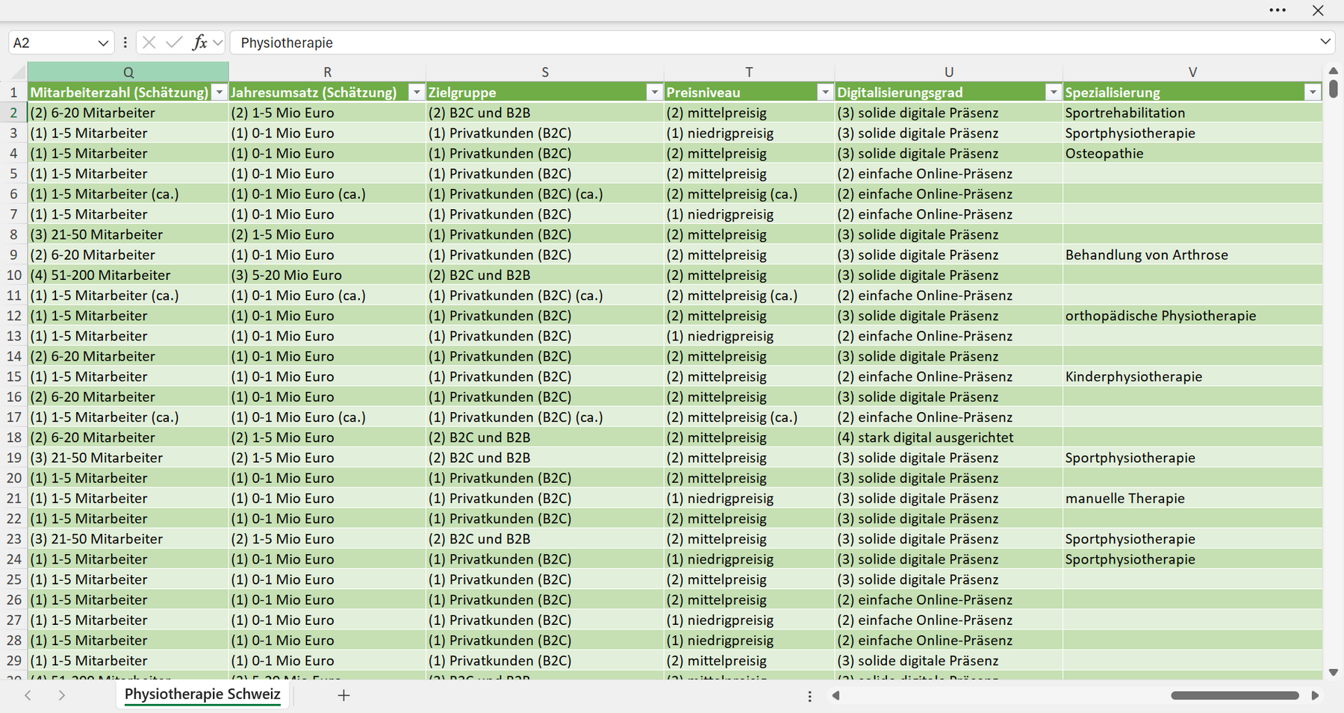The height and width of the screenshot is (713, 1344).
Task: Select column T header
Action: [x=749, y=72]
